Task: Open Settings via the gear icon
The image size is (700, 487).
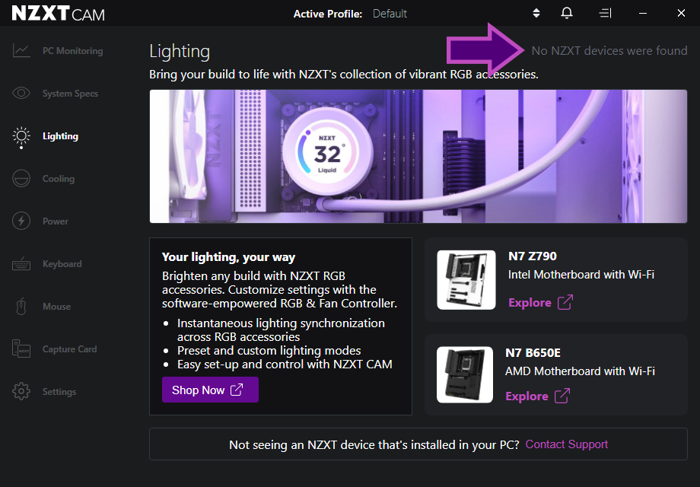Action: click(x=21, y=391)
